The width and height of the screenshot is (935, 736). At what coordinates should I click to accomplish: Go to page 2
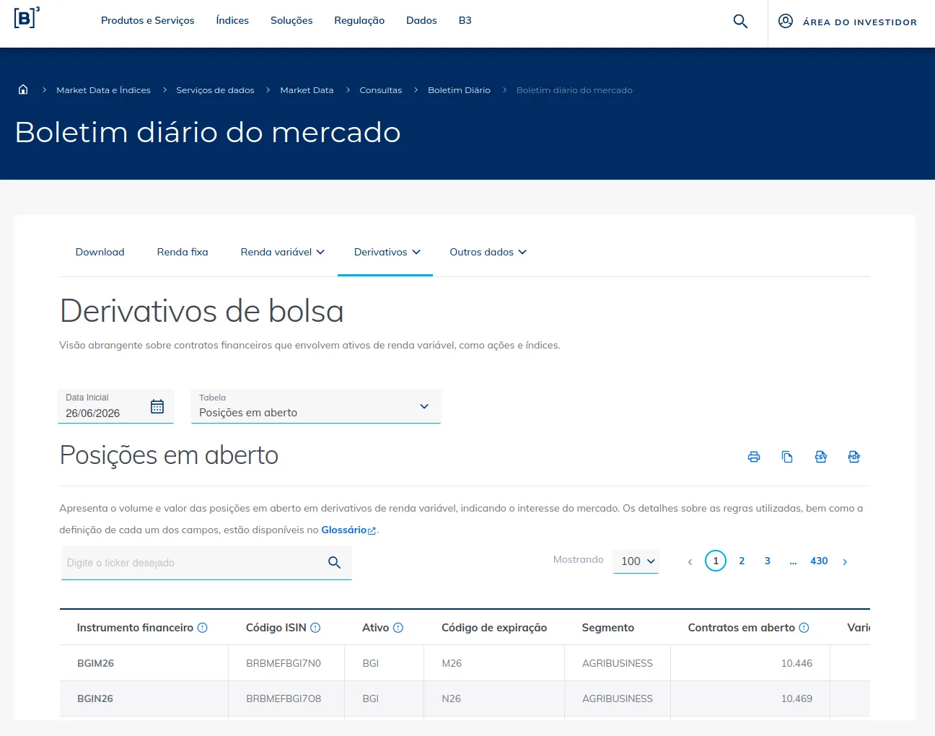click(742, 561)
